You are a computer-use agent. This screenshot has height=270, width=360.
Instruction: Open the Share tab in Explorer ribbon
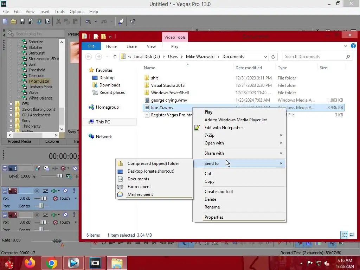[x=131, y=46]
